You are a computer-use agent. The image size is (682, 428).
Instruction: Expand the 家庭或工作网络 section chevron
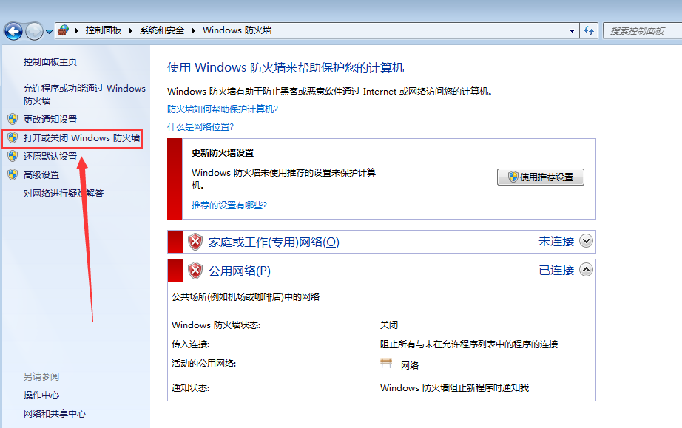point(587,241)
